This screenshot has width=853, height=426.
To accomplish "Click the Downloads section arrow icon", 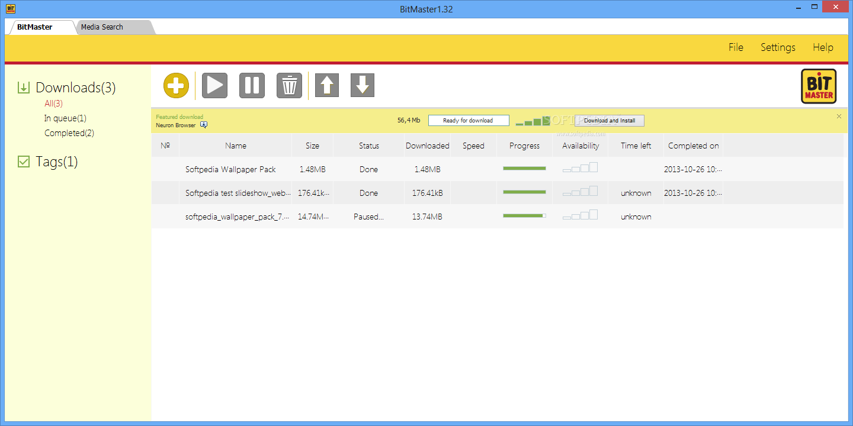I will coord(24,88).
